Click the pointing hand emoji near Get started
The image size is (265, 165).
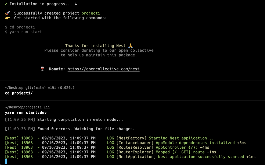[x=7, y=18]
